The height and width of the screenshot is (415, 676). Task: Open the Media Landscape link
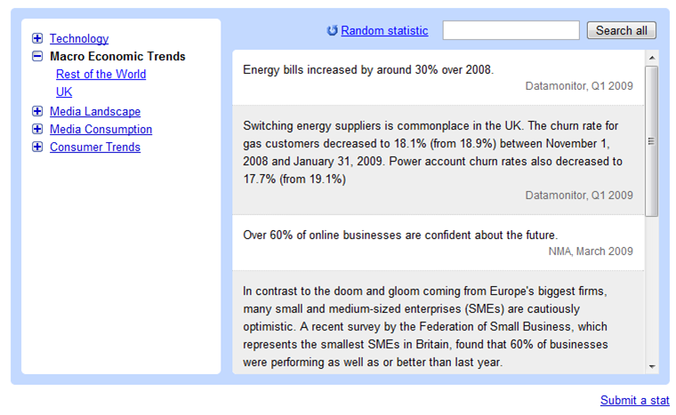tap(95, 111)
